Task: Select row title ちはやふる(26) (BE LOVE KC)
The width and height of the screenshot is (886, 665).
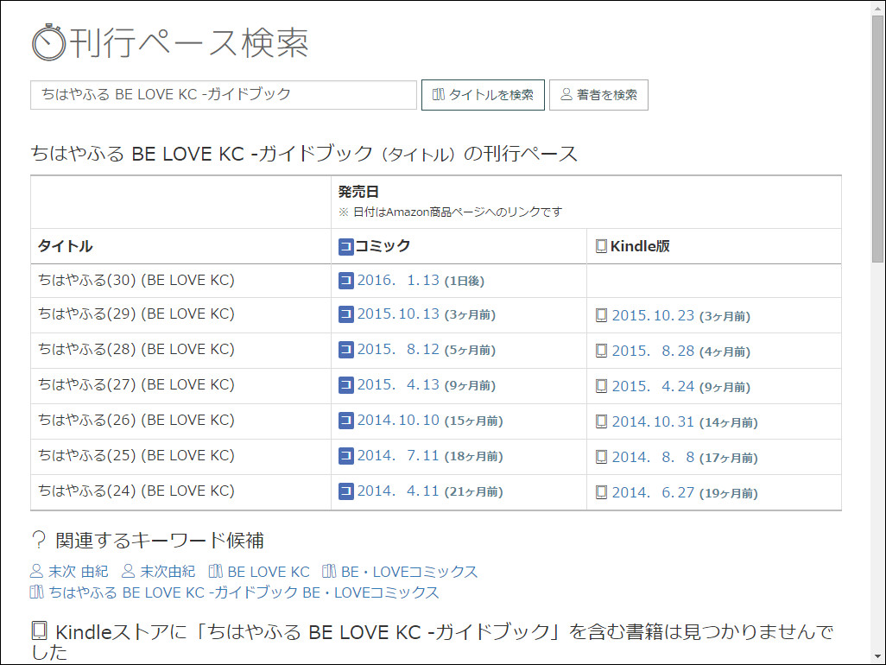Action: point(136,421)
